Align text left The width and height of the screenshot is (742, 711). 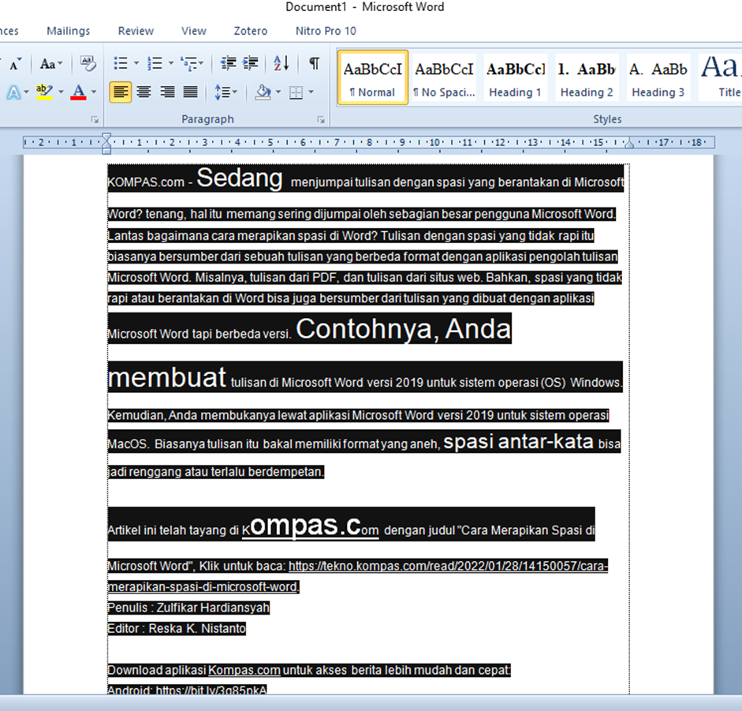[x=121, y=92]
